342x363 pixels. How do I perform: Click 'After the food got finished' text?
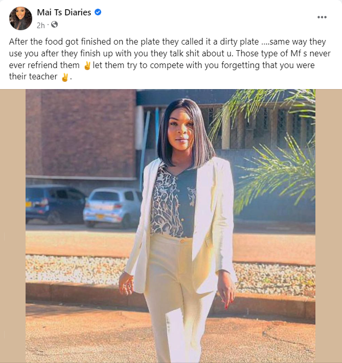[x=60, y=42]
